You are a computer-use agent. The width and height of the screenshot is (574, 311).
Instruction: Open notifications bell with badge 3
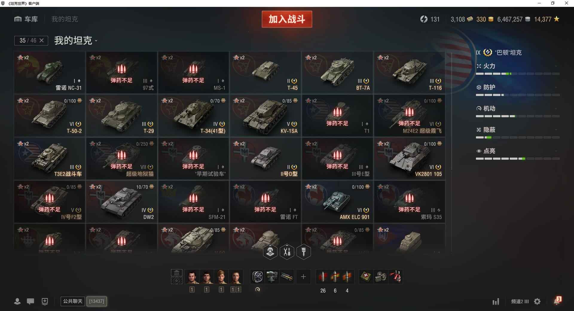point(557,301)
